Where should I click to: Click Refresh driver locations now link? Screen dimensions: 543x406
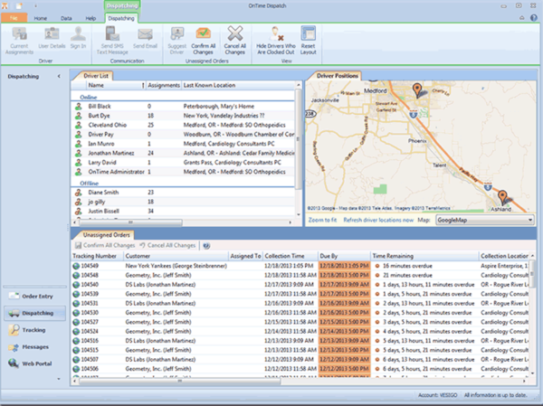(378, 219)
